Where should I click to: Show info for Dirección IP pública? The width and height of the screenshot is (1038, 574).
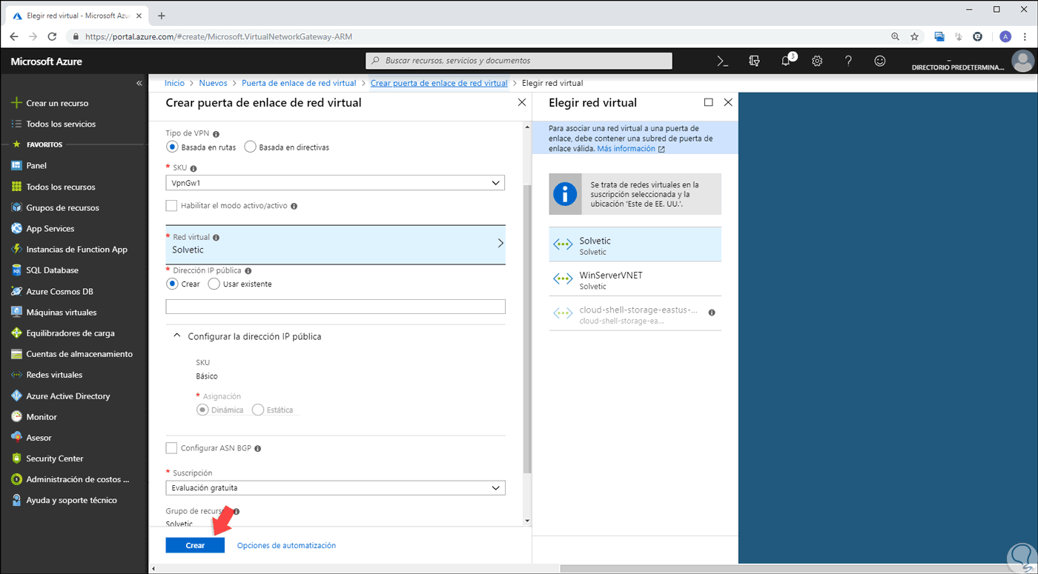point(248,271)
